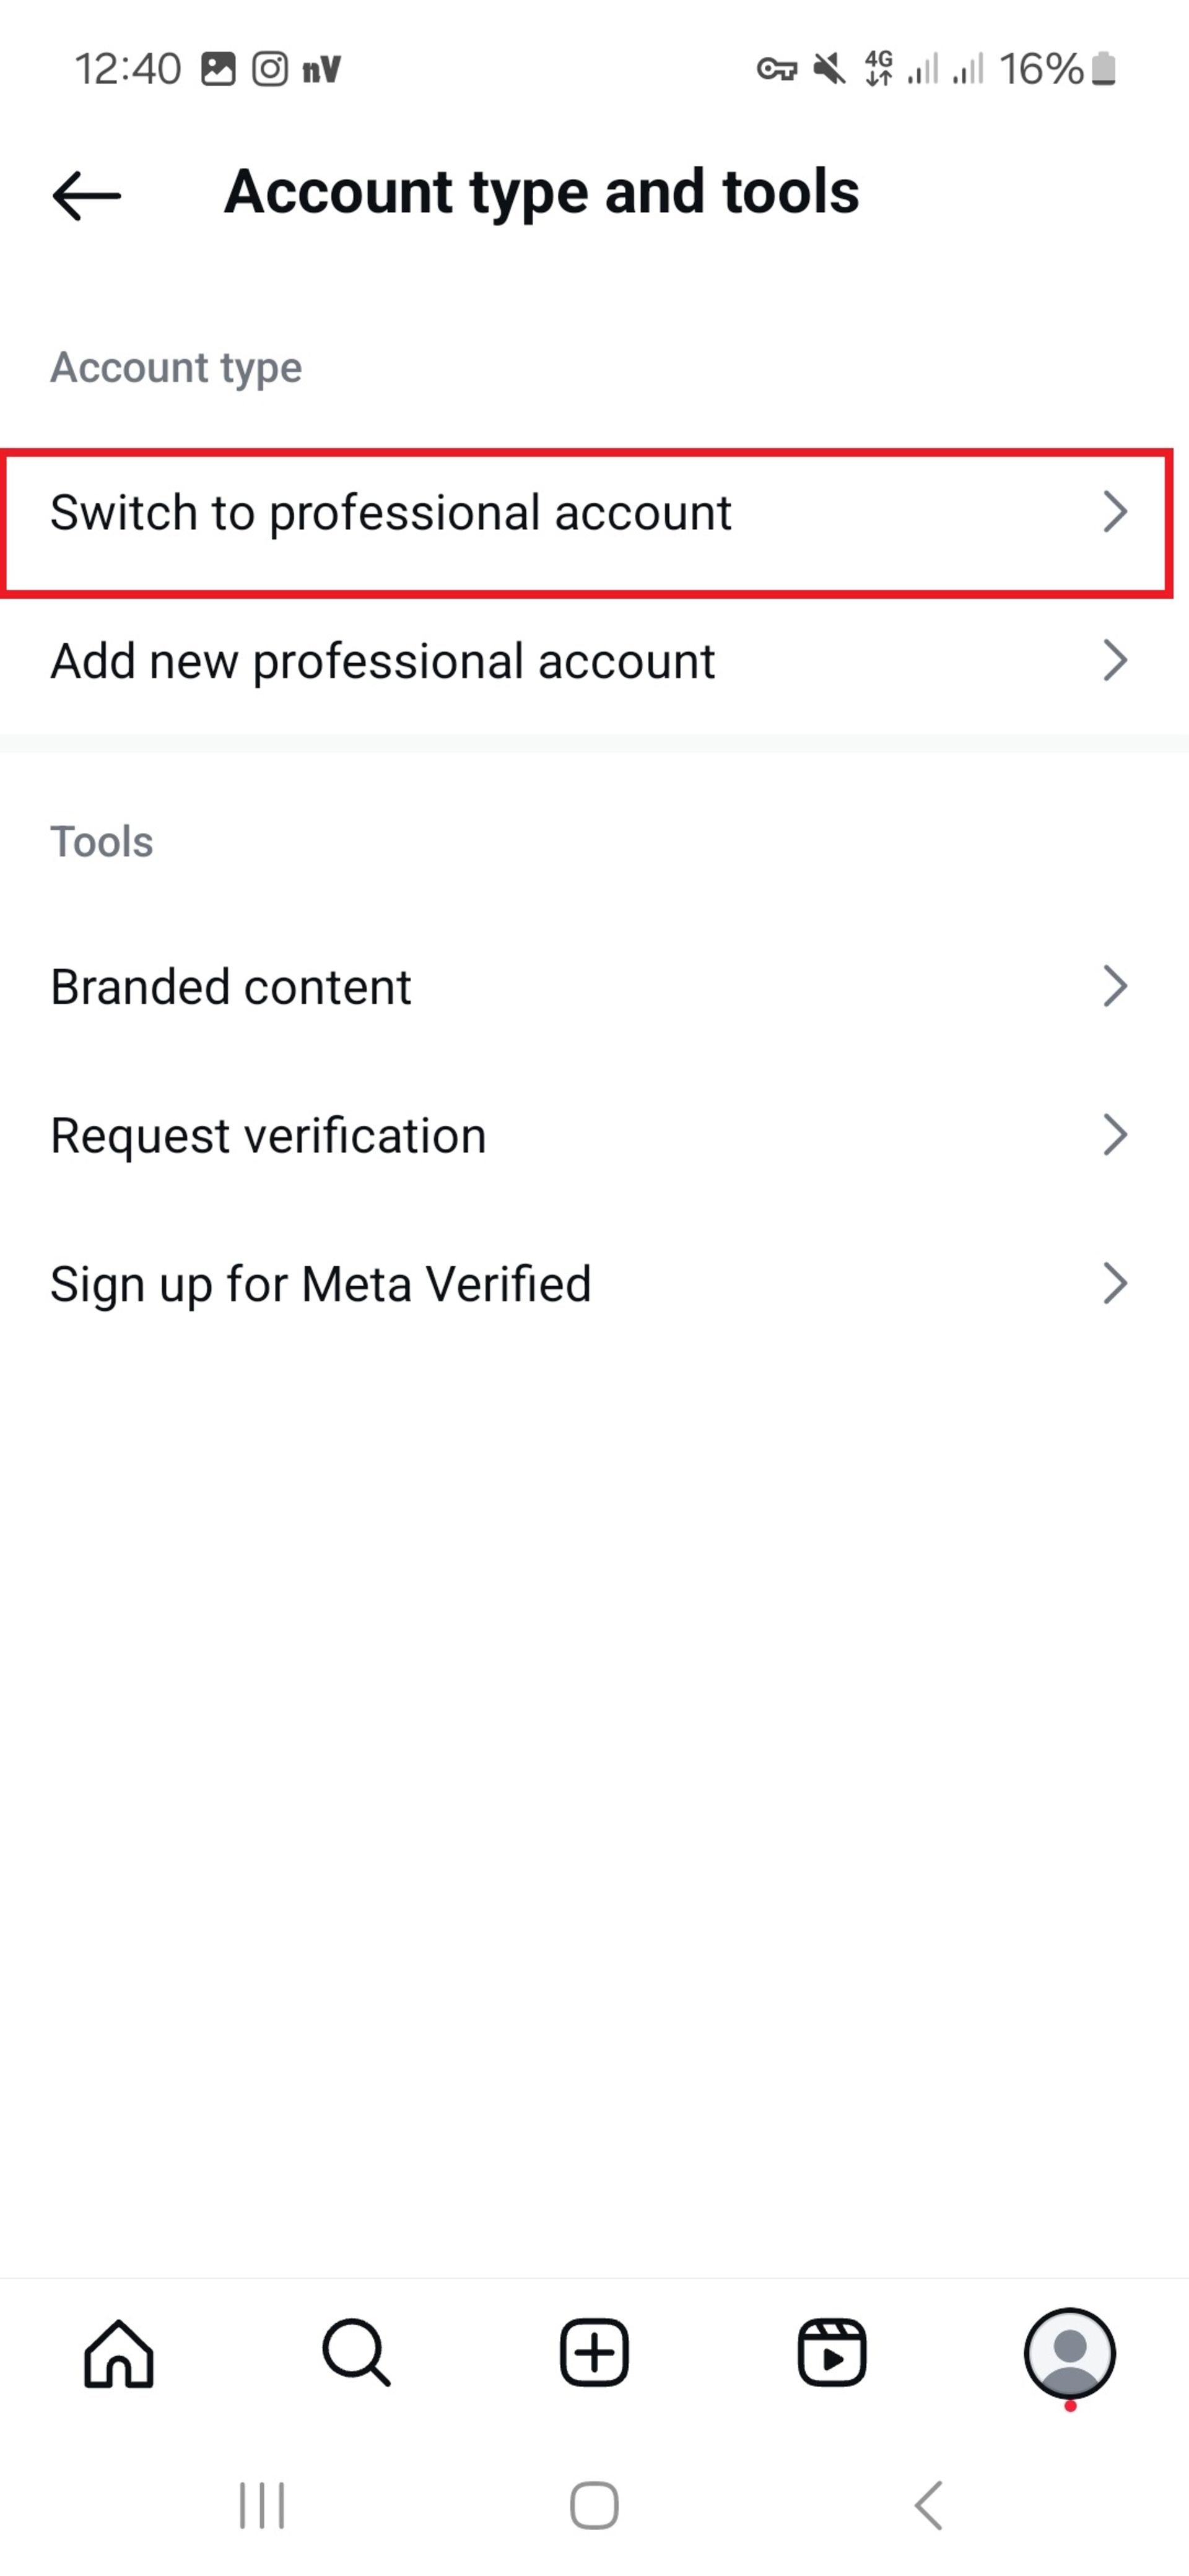Image resolution: width=1189 pixels, height=2576 pixels.
Task: Open Branded content
Action: click(594, 986)
